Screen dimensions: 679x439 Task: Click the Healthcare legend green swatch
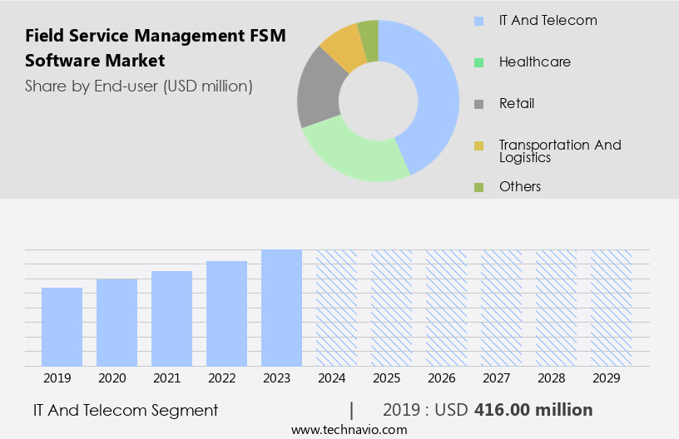point(478,62)
